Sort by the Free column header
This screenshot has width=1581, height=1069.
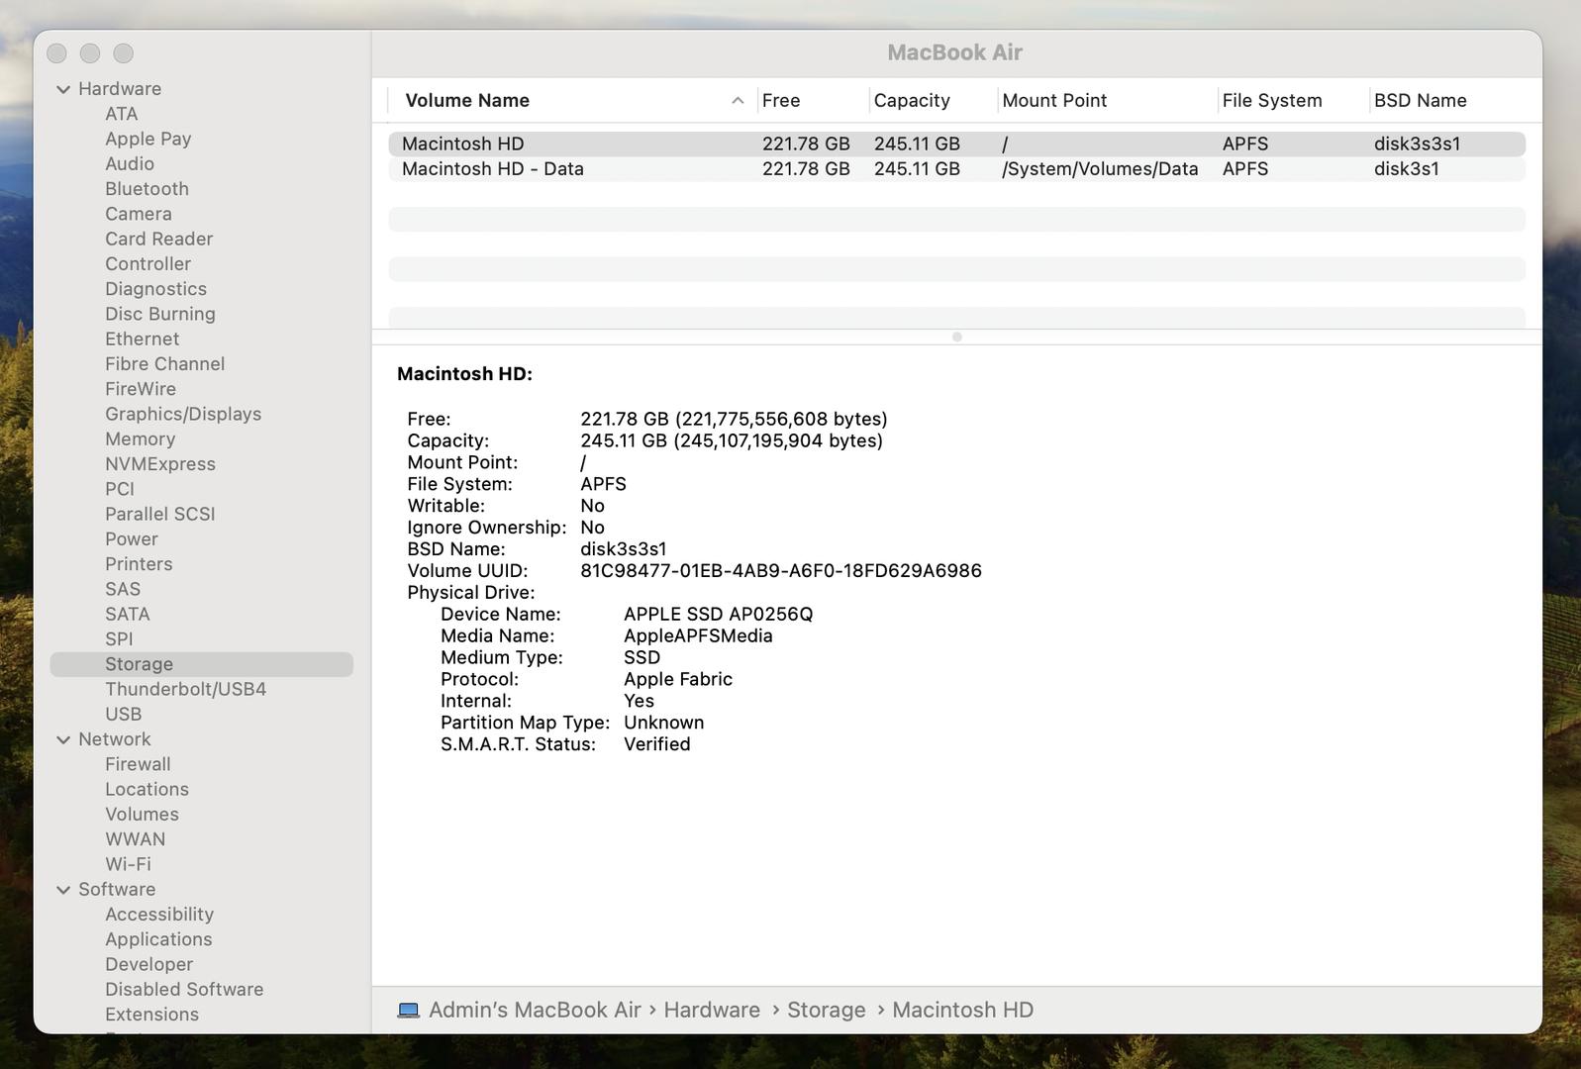coord(781,101)
